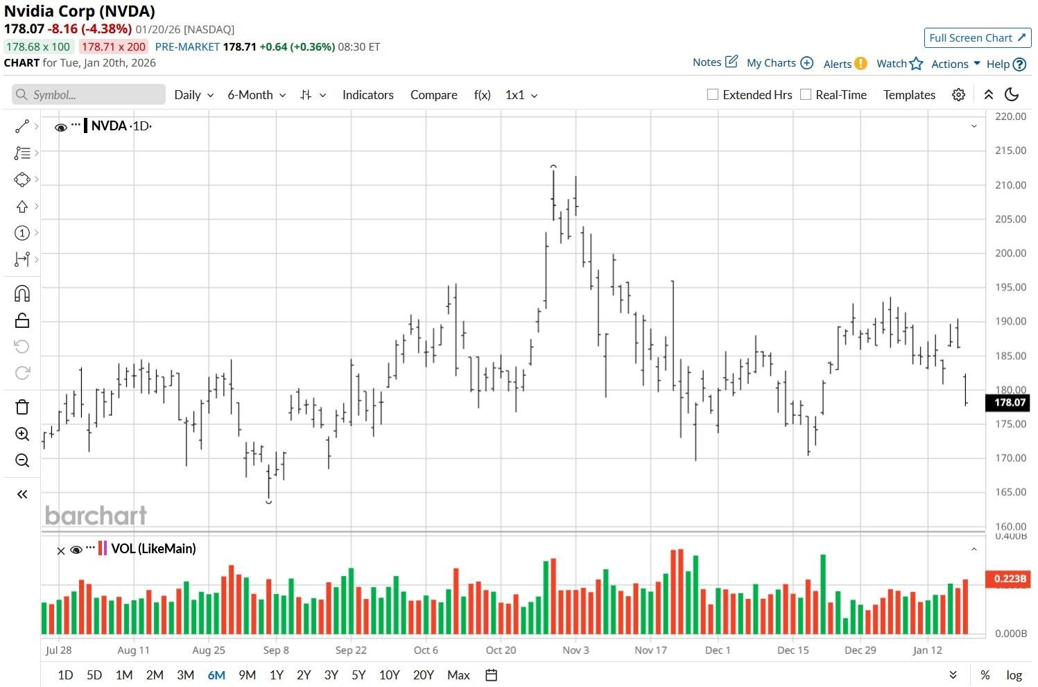Open the f(x) expressions button
The image size is (1038, 687).
482,95
